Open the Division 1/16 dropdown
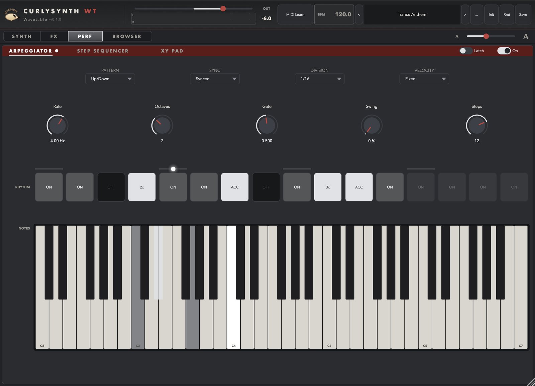The width and height of the screenshot is (535, 386). tap(319, 79)
